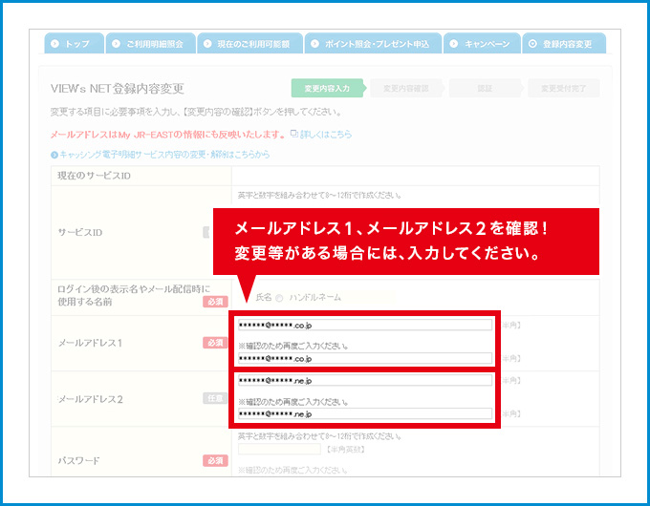The width and height of the screenshot is (650, 506).
Task: Click the 変更内容入力 progress step
Action: click(327, 88)
